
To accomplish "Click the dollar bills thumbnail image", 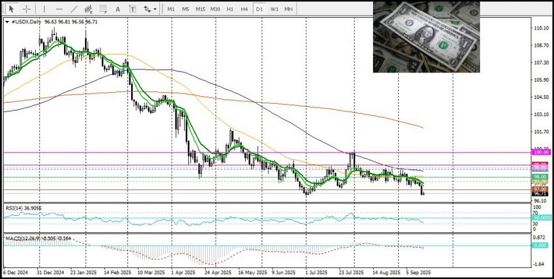I will click(x=426, y=37).
